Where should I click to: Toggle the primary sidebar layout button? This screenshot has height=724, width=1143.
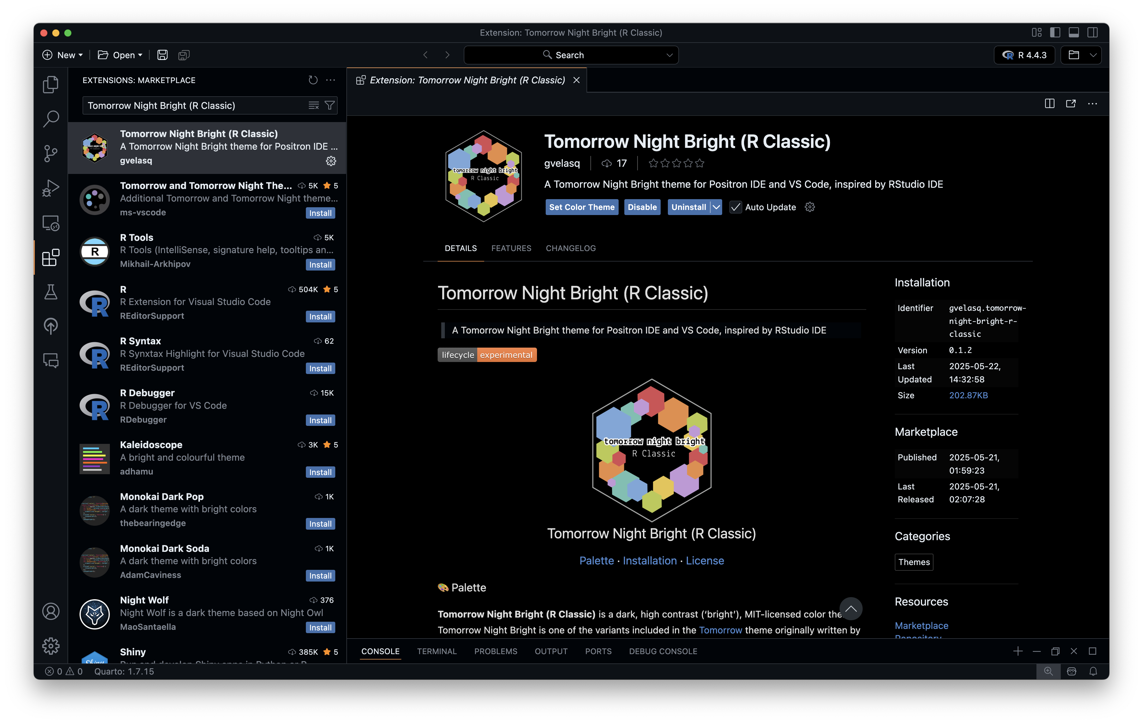pyautogui.click(x=1055, y=32)
